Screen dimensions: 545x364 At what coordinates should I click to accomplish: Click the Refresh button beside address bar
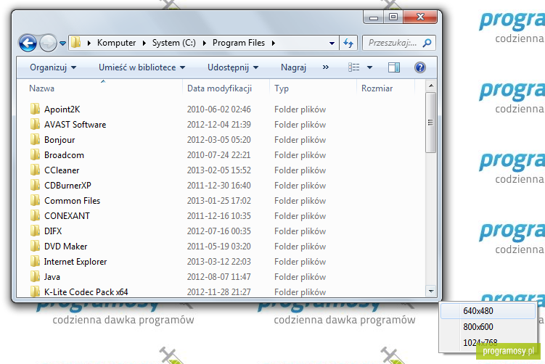point(348,43)
